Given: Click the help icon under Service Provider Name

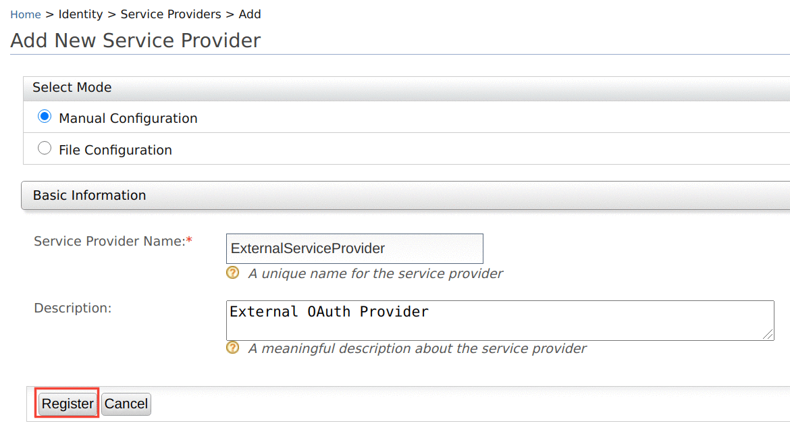Looking at the screenshot, I should (x=233, y=273).
